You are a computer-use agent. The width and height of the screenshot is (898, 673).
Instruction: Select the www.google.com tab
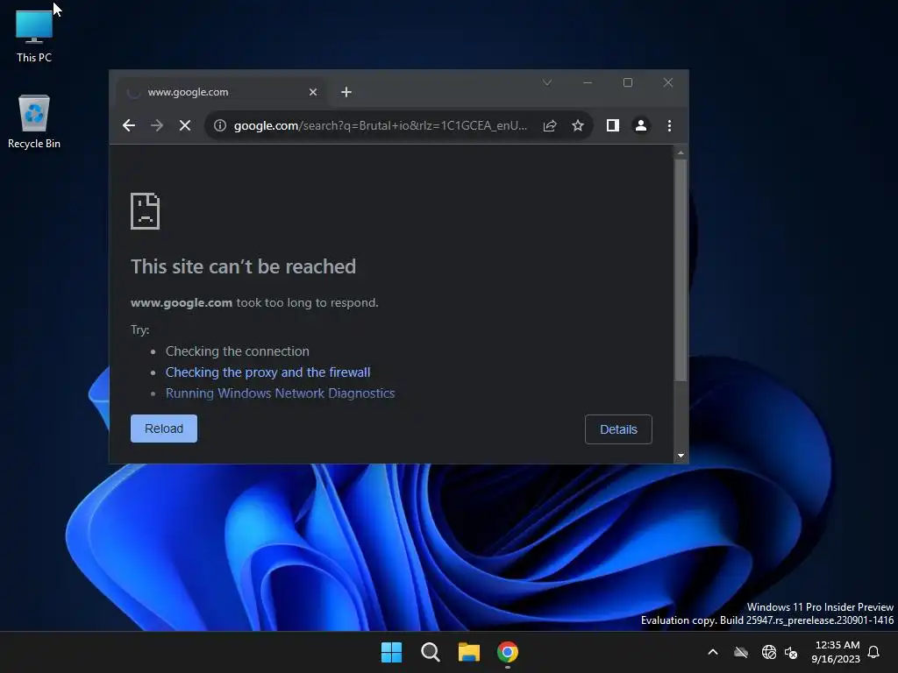(222, 92)
